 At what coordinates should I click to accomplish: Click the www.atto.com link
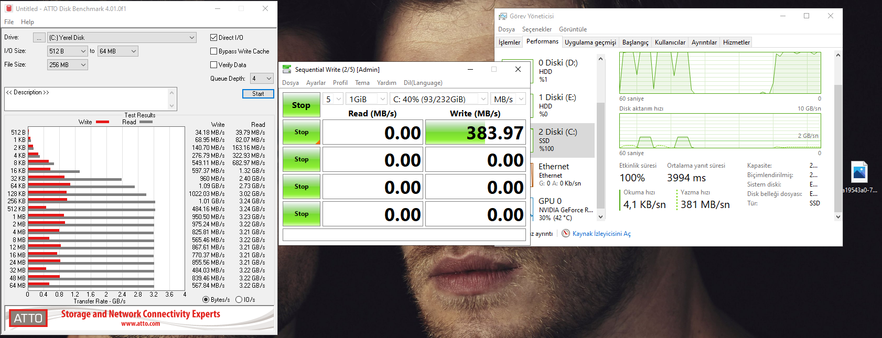(141, 323)
